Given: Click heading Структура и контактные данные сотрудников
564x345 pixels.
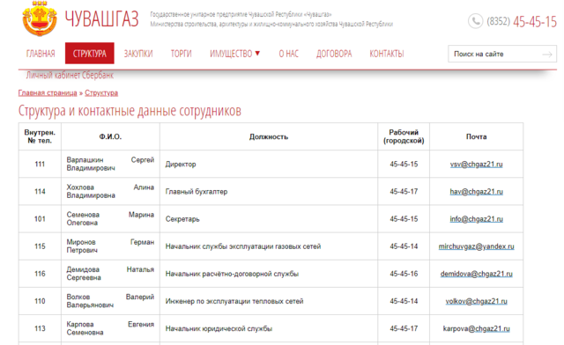Looking at the screenshot, I should 130,111.
